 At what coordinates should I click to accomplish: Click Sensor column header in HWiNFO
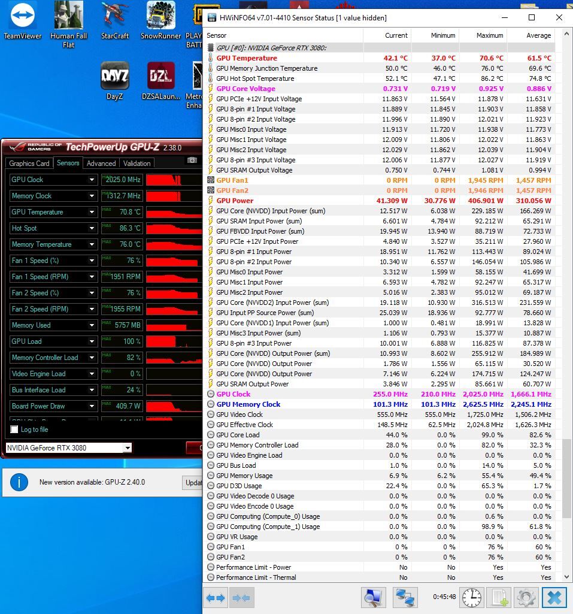click(284, 35)
